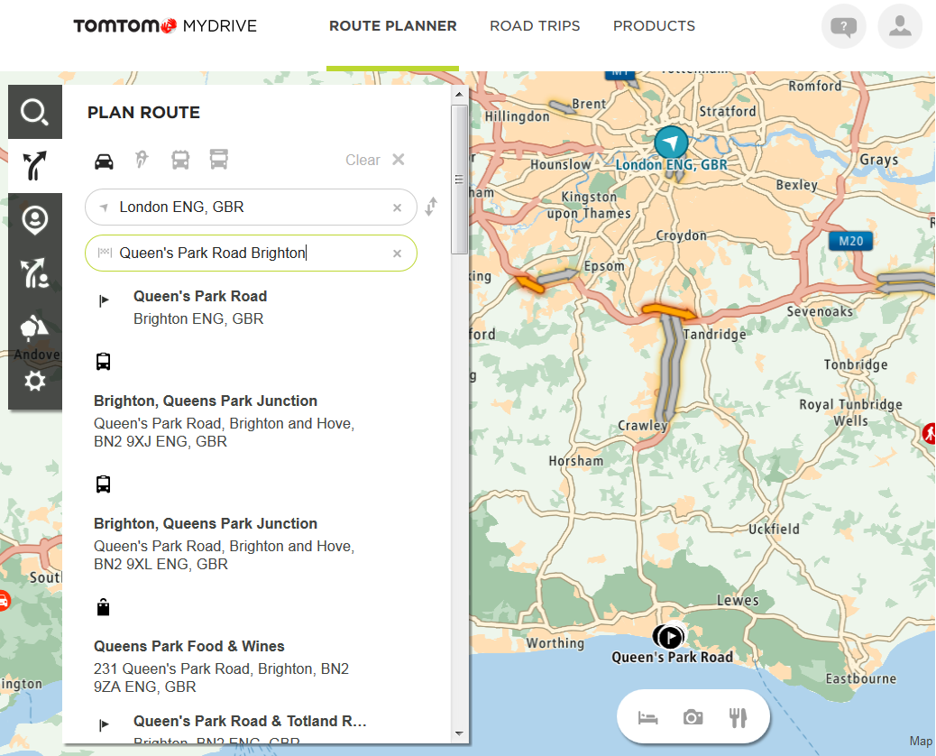Switch to the ROAD TRIPS tab
The image size is (936, 756).
coord(535,26)
